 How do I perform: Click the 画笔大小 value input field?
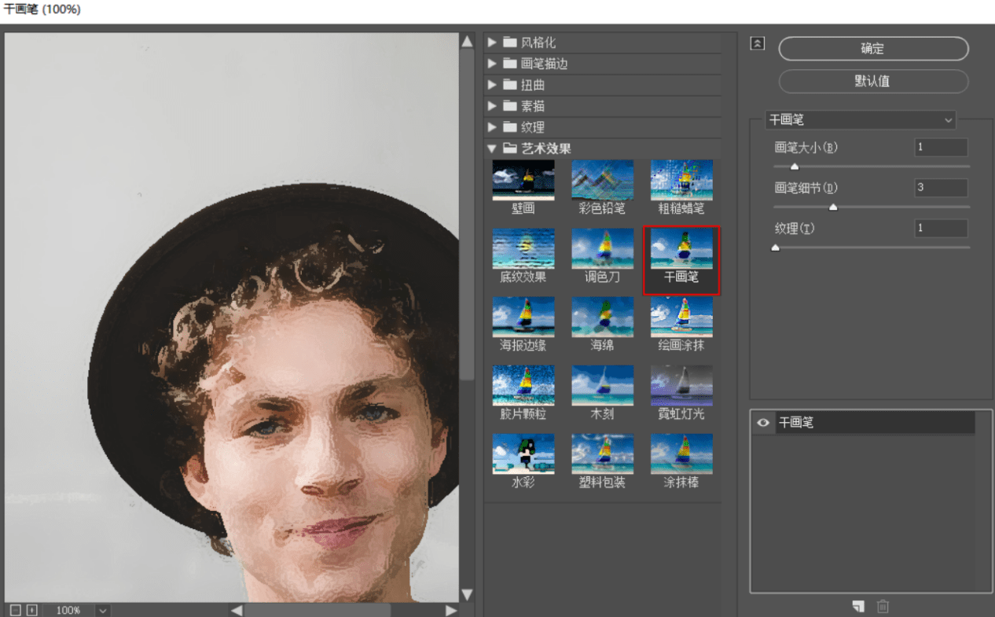[x=941, y=147]
